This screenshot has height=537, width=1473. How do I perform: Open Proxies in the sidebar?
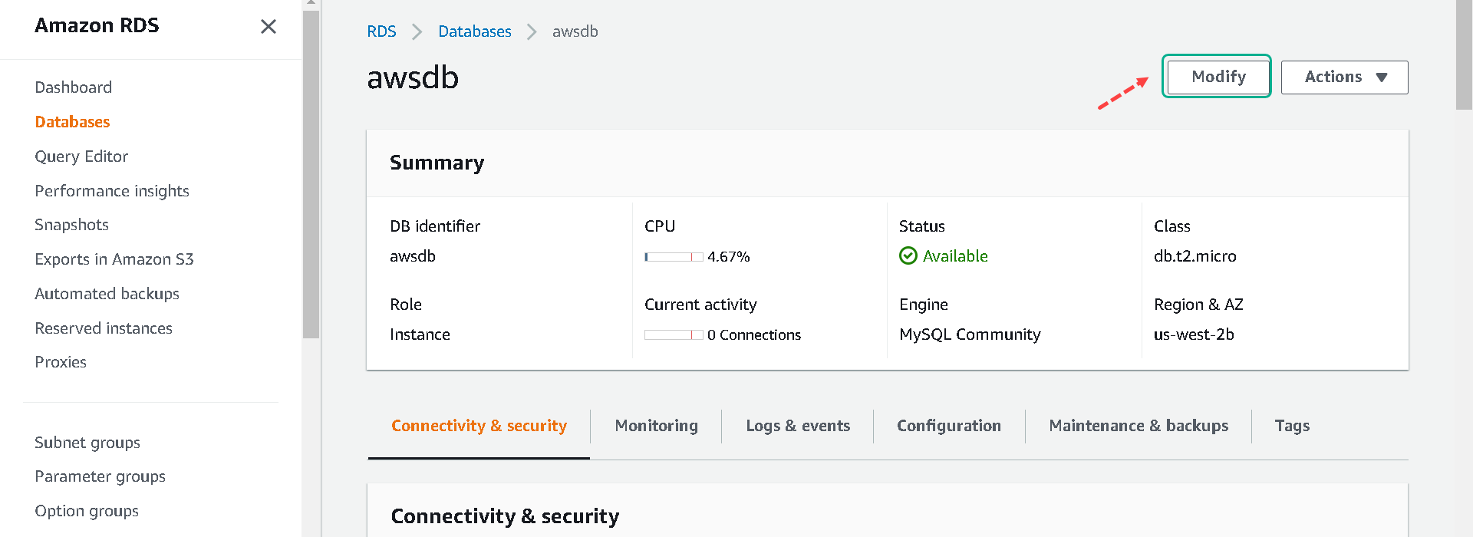61,362
